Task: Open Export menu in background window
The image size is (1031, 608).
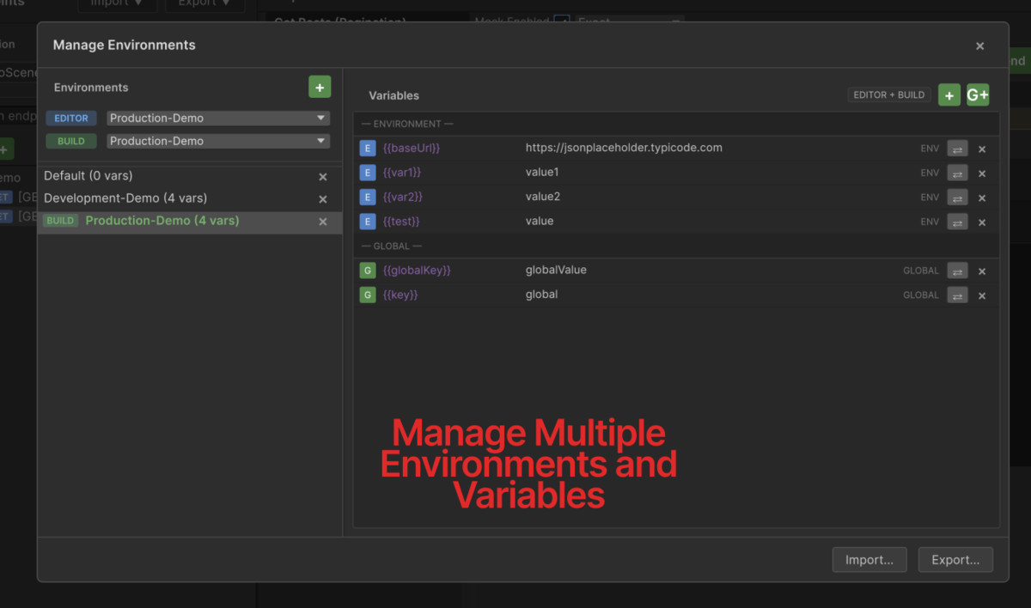Action: click(204, 3)
